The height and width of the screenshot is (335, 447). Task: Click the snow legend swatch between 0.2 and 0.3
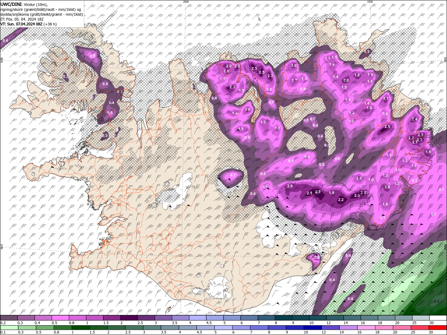9,318
